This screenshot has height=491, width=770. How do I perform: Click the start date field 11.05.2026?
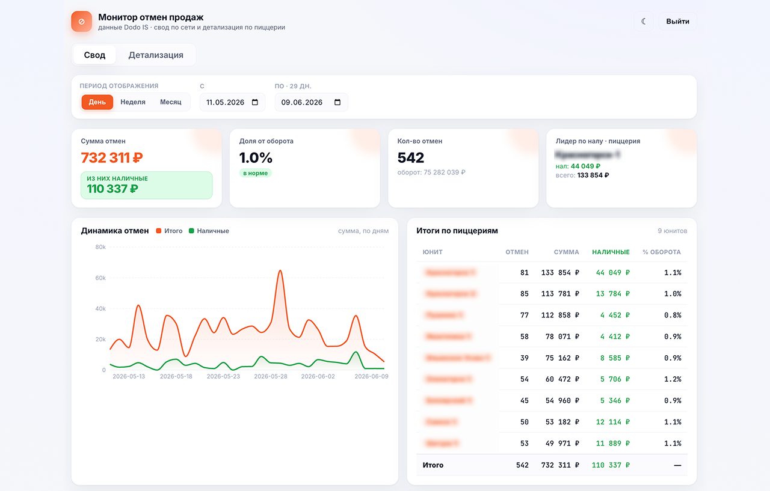coord(232,102)
